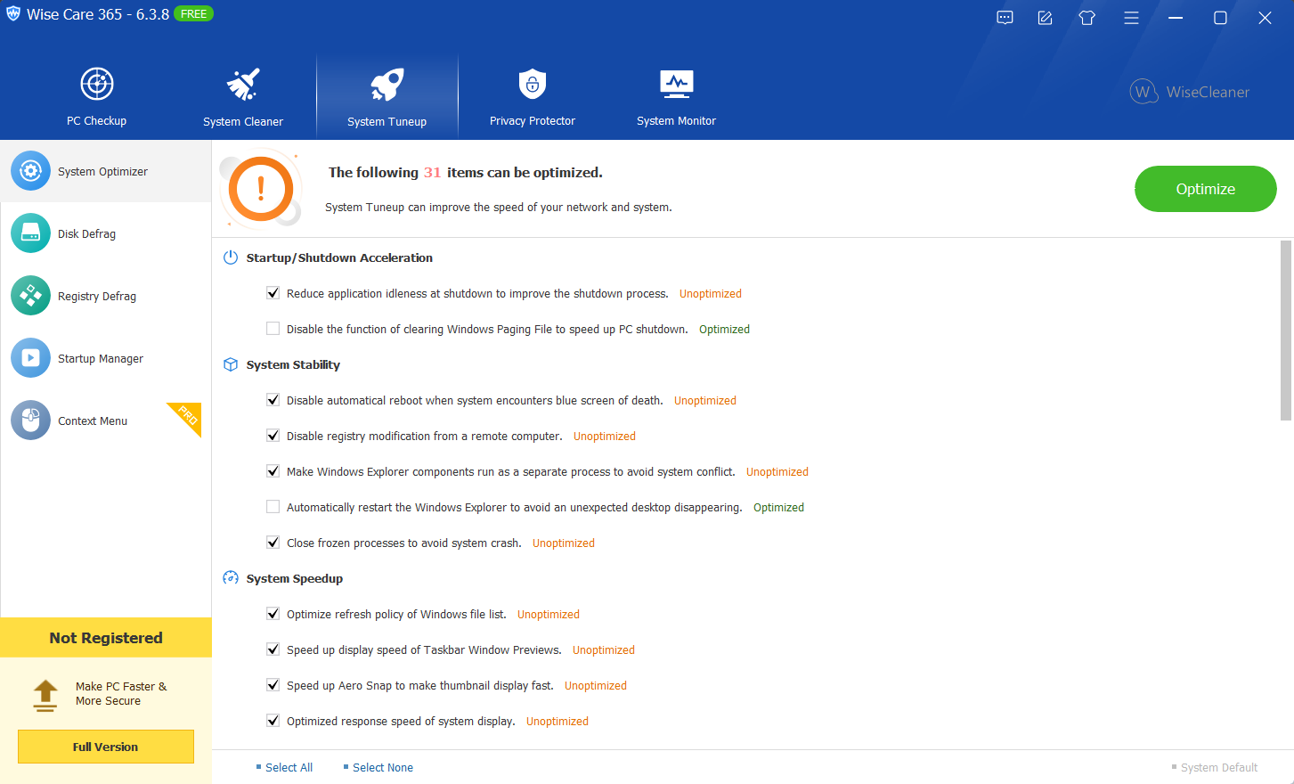
Task: Uncheck Disable automatical reboot on blue screen
Action: tap(273, 400)
